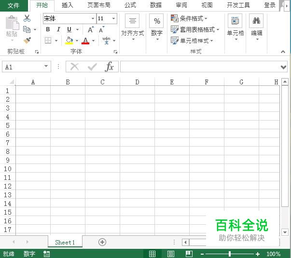Open Clipboard (剪贴板) dialog launcher
Viewport: 291px width, 258px height.
pyautogui.click(x=37, y=52)
